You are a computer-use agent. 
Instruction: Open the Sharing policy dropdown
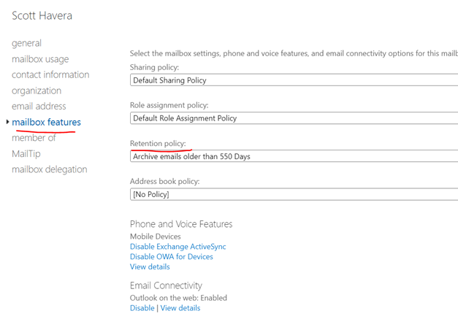294,80
